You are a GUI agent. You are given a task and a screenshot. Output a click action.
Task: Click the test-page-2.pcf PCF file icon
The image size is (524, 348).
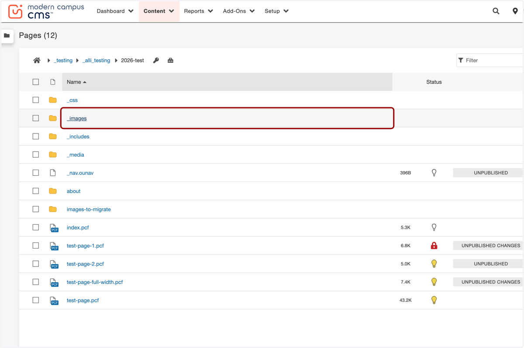coord(54,264)
